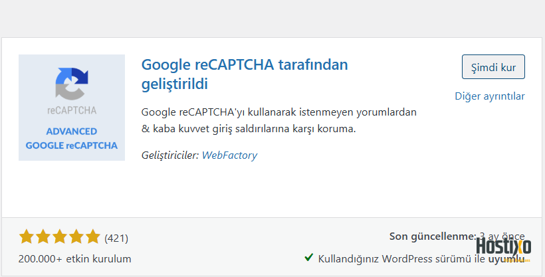Image resolution: width=545 pixels, height=277 pixels.
Task: Open the WebFactory developer link
Action: pos(229,155)
